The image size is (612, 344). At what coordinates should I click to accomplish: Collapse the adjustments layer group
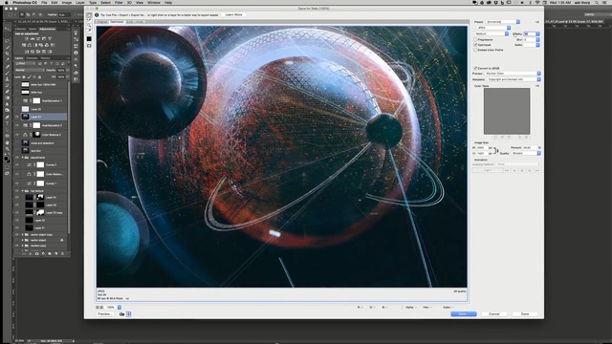(22, 157)
